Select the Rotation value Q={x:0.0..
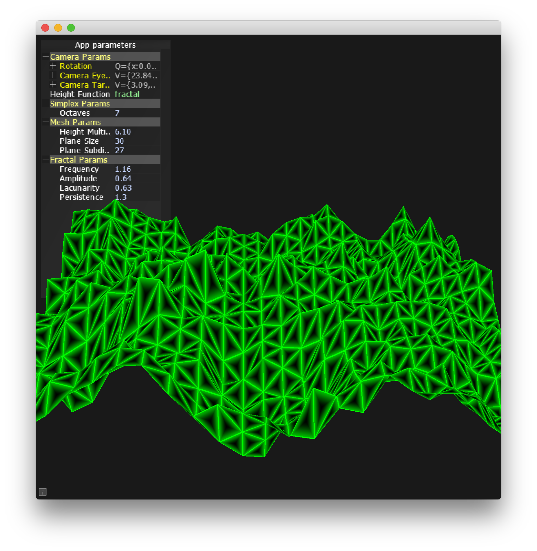The width and height of the screenshot is (537, 551). tap(136, 66)
